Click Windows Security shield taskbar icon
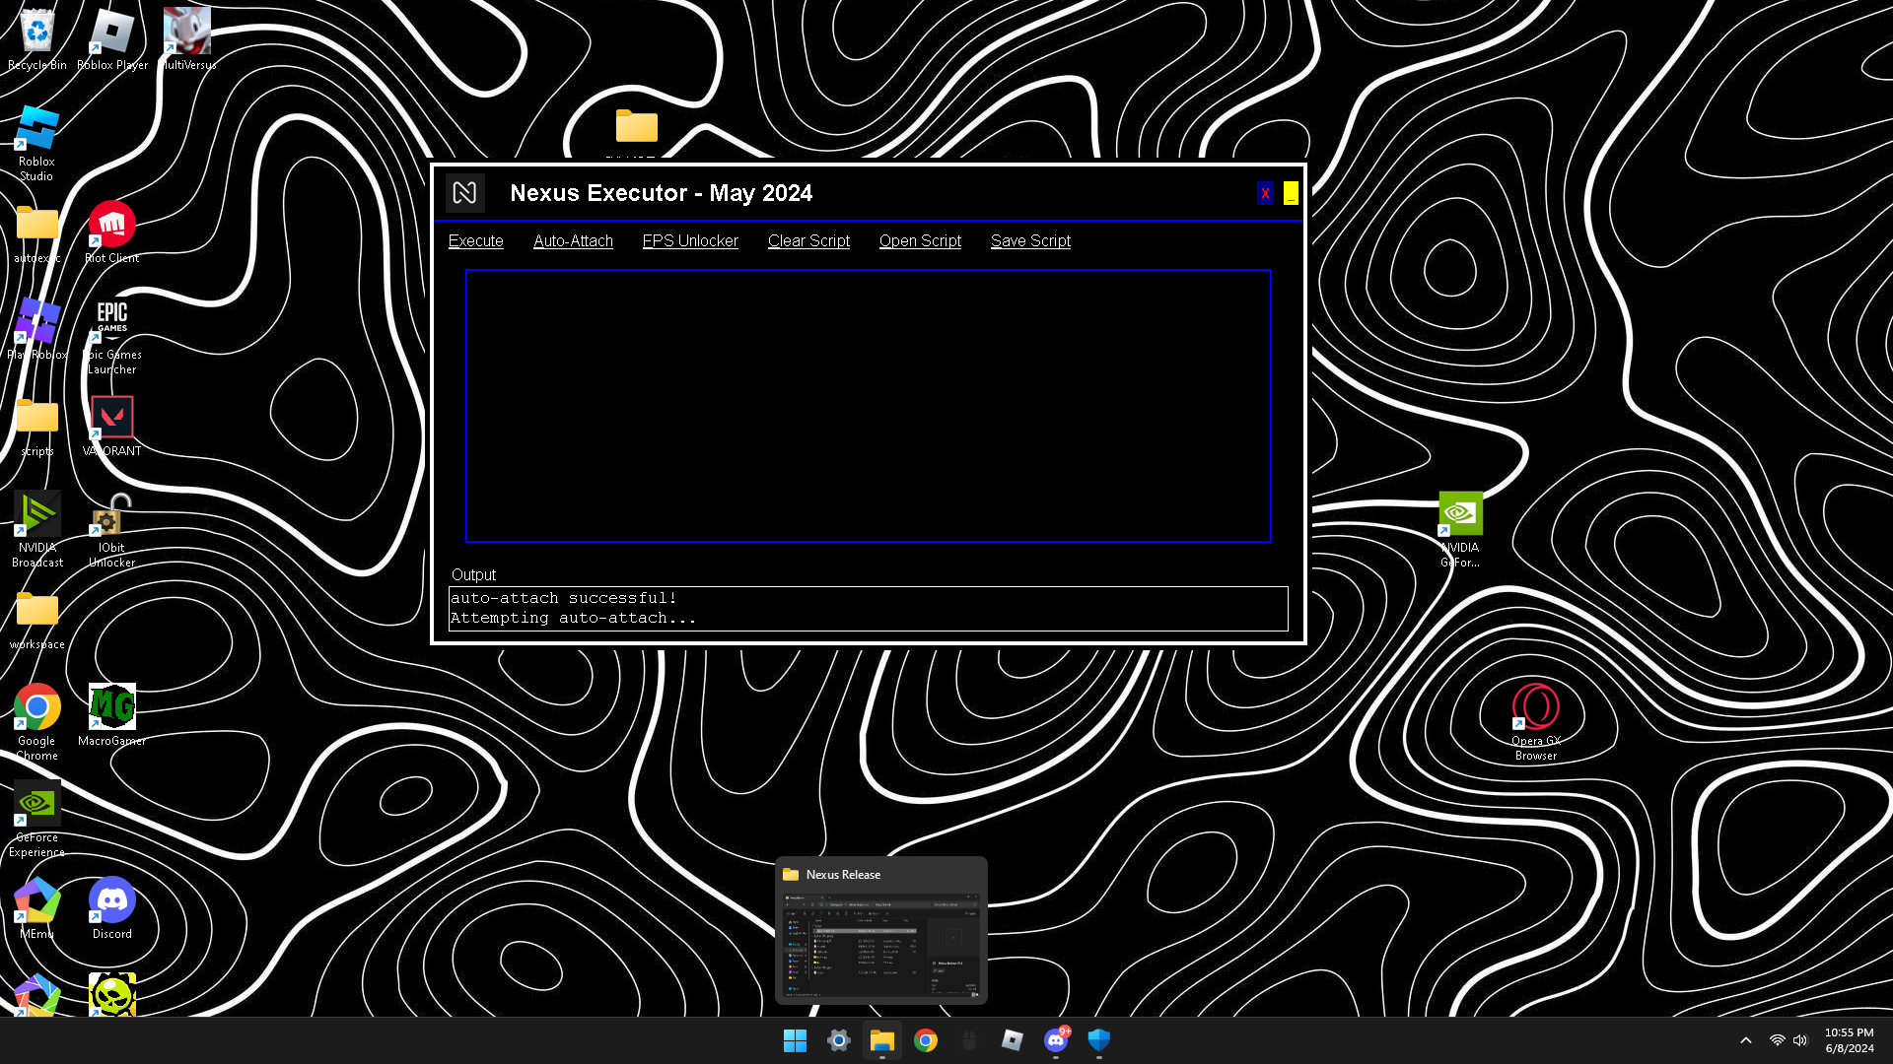This screenshot has height=1064, width=1893. tap(1098, 1040)
